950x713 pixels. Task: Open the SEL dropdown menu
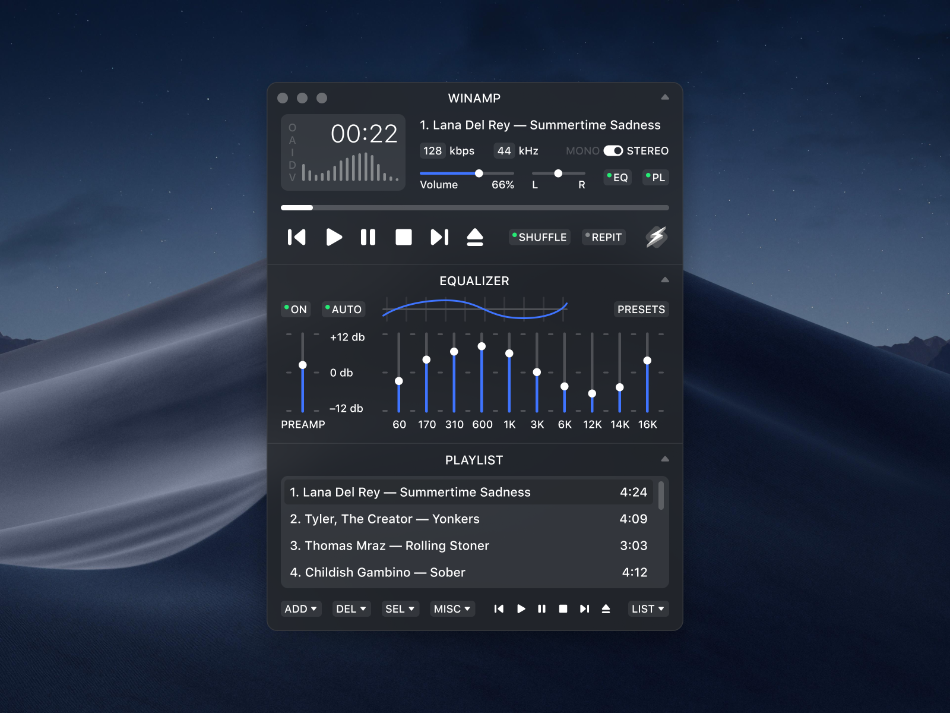tap(400, 608)
